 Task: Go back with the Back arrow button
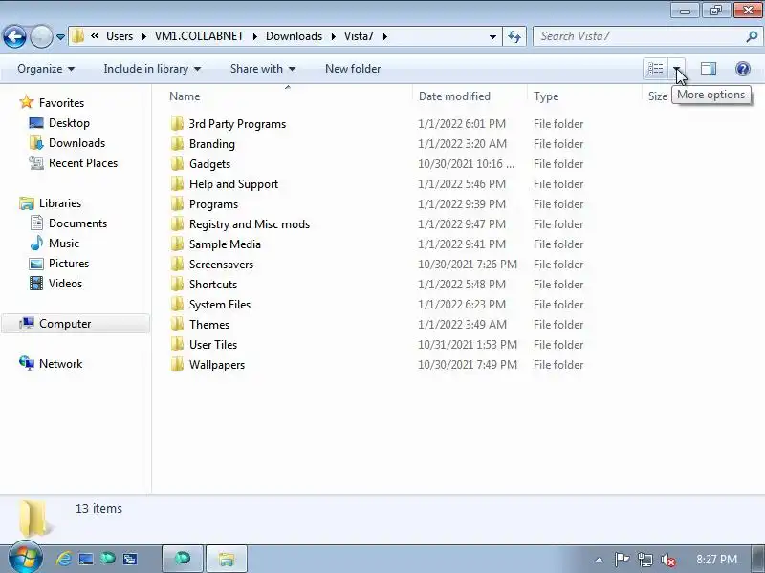pos(14,36)
